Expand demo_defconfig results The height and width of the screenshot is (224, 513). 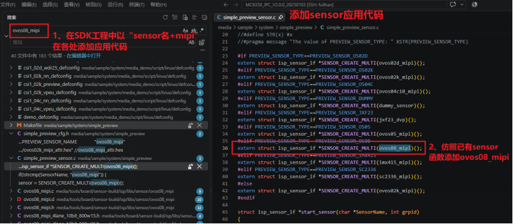coord(11,117)
